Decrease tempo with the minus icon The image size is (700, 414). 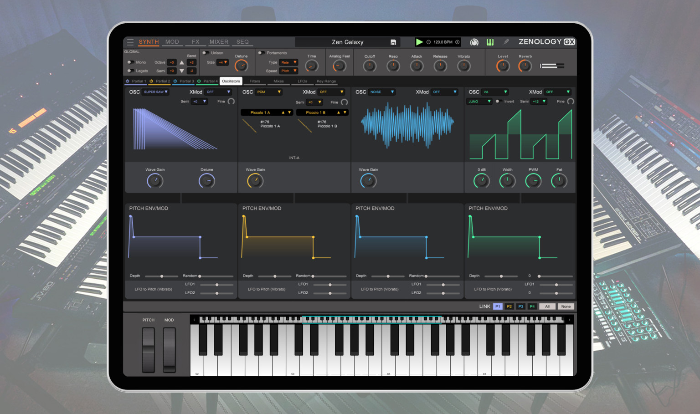pyautogui.click(x=428, y=42)
